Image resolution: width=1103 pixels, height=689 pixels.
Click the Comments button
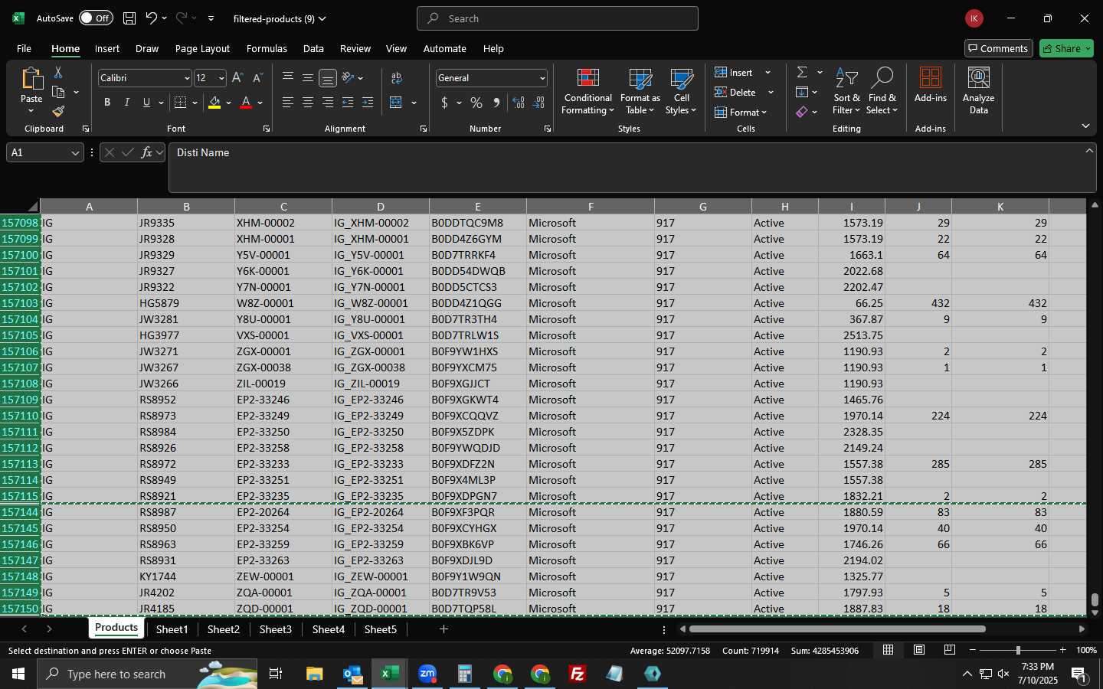pyautogui.click(x=998, y=48)
